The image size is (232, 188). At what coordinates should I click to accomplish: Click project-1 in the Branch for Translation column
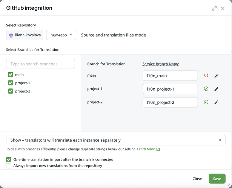point(95,89)
